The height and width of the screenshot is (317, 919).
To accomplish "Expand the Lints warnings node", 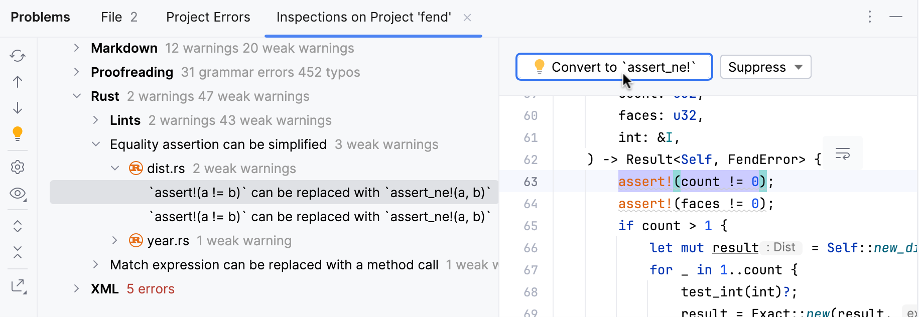I will [x=95, y=120].
